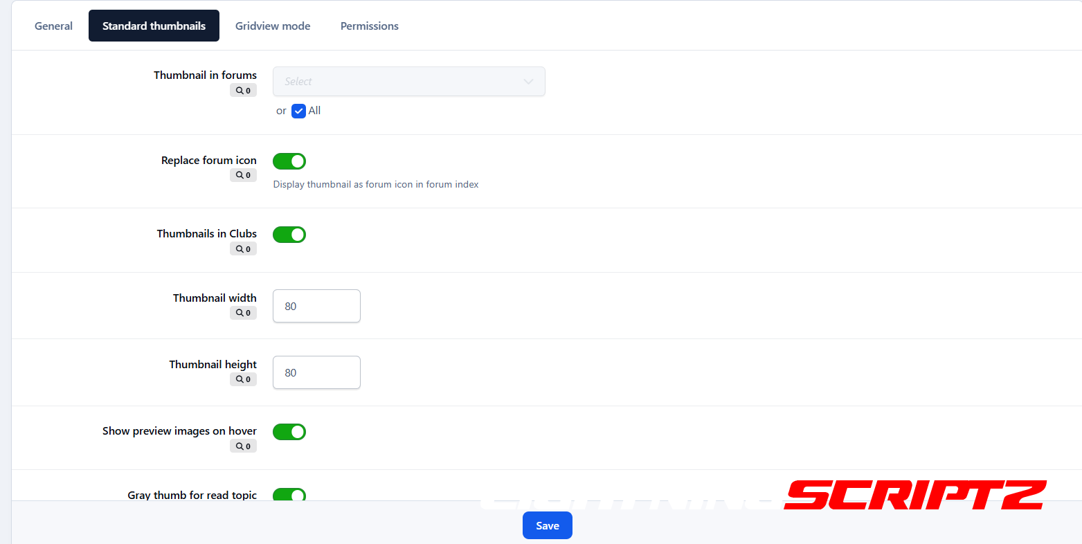Screen dimensions: 1082x544
Task: Click search badge under Thumbnail in forums
Action: pyautogui.click(x=243, y=91)
